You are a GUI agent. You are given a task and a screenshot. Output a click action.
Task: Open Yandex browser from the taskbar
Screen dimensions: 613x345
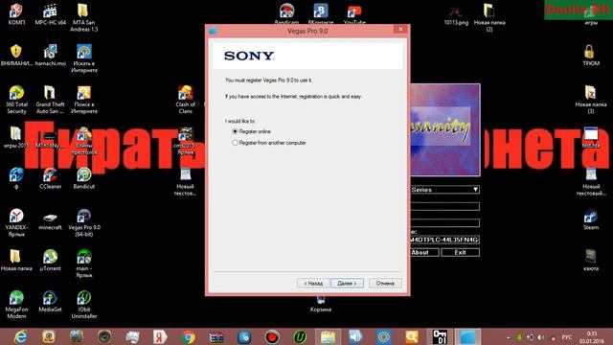160,336
